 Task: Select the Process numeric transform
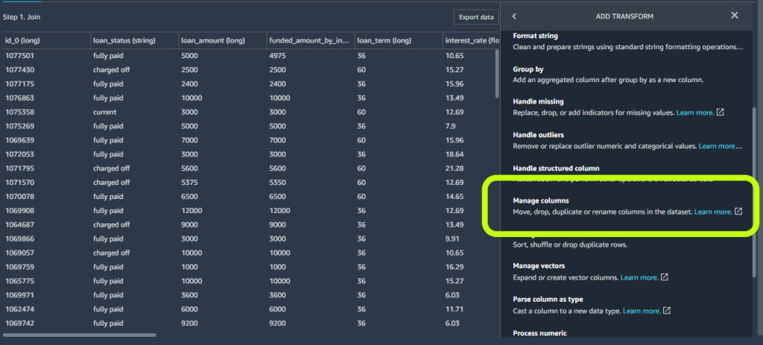(539, 333)
